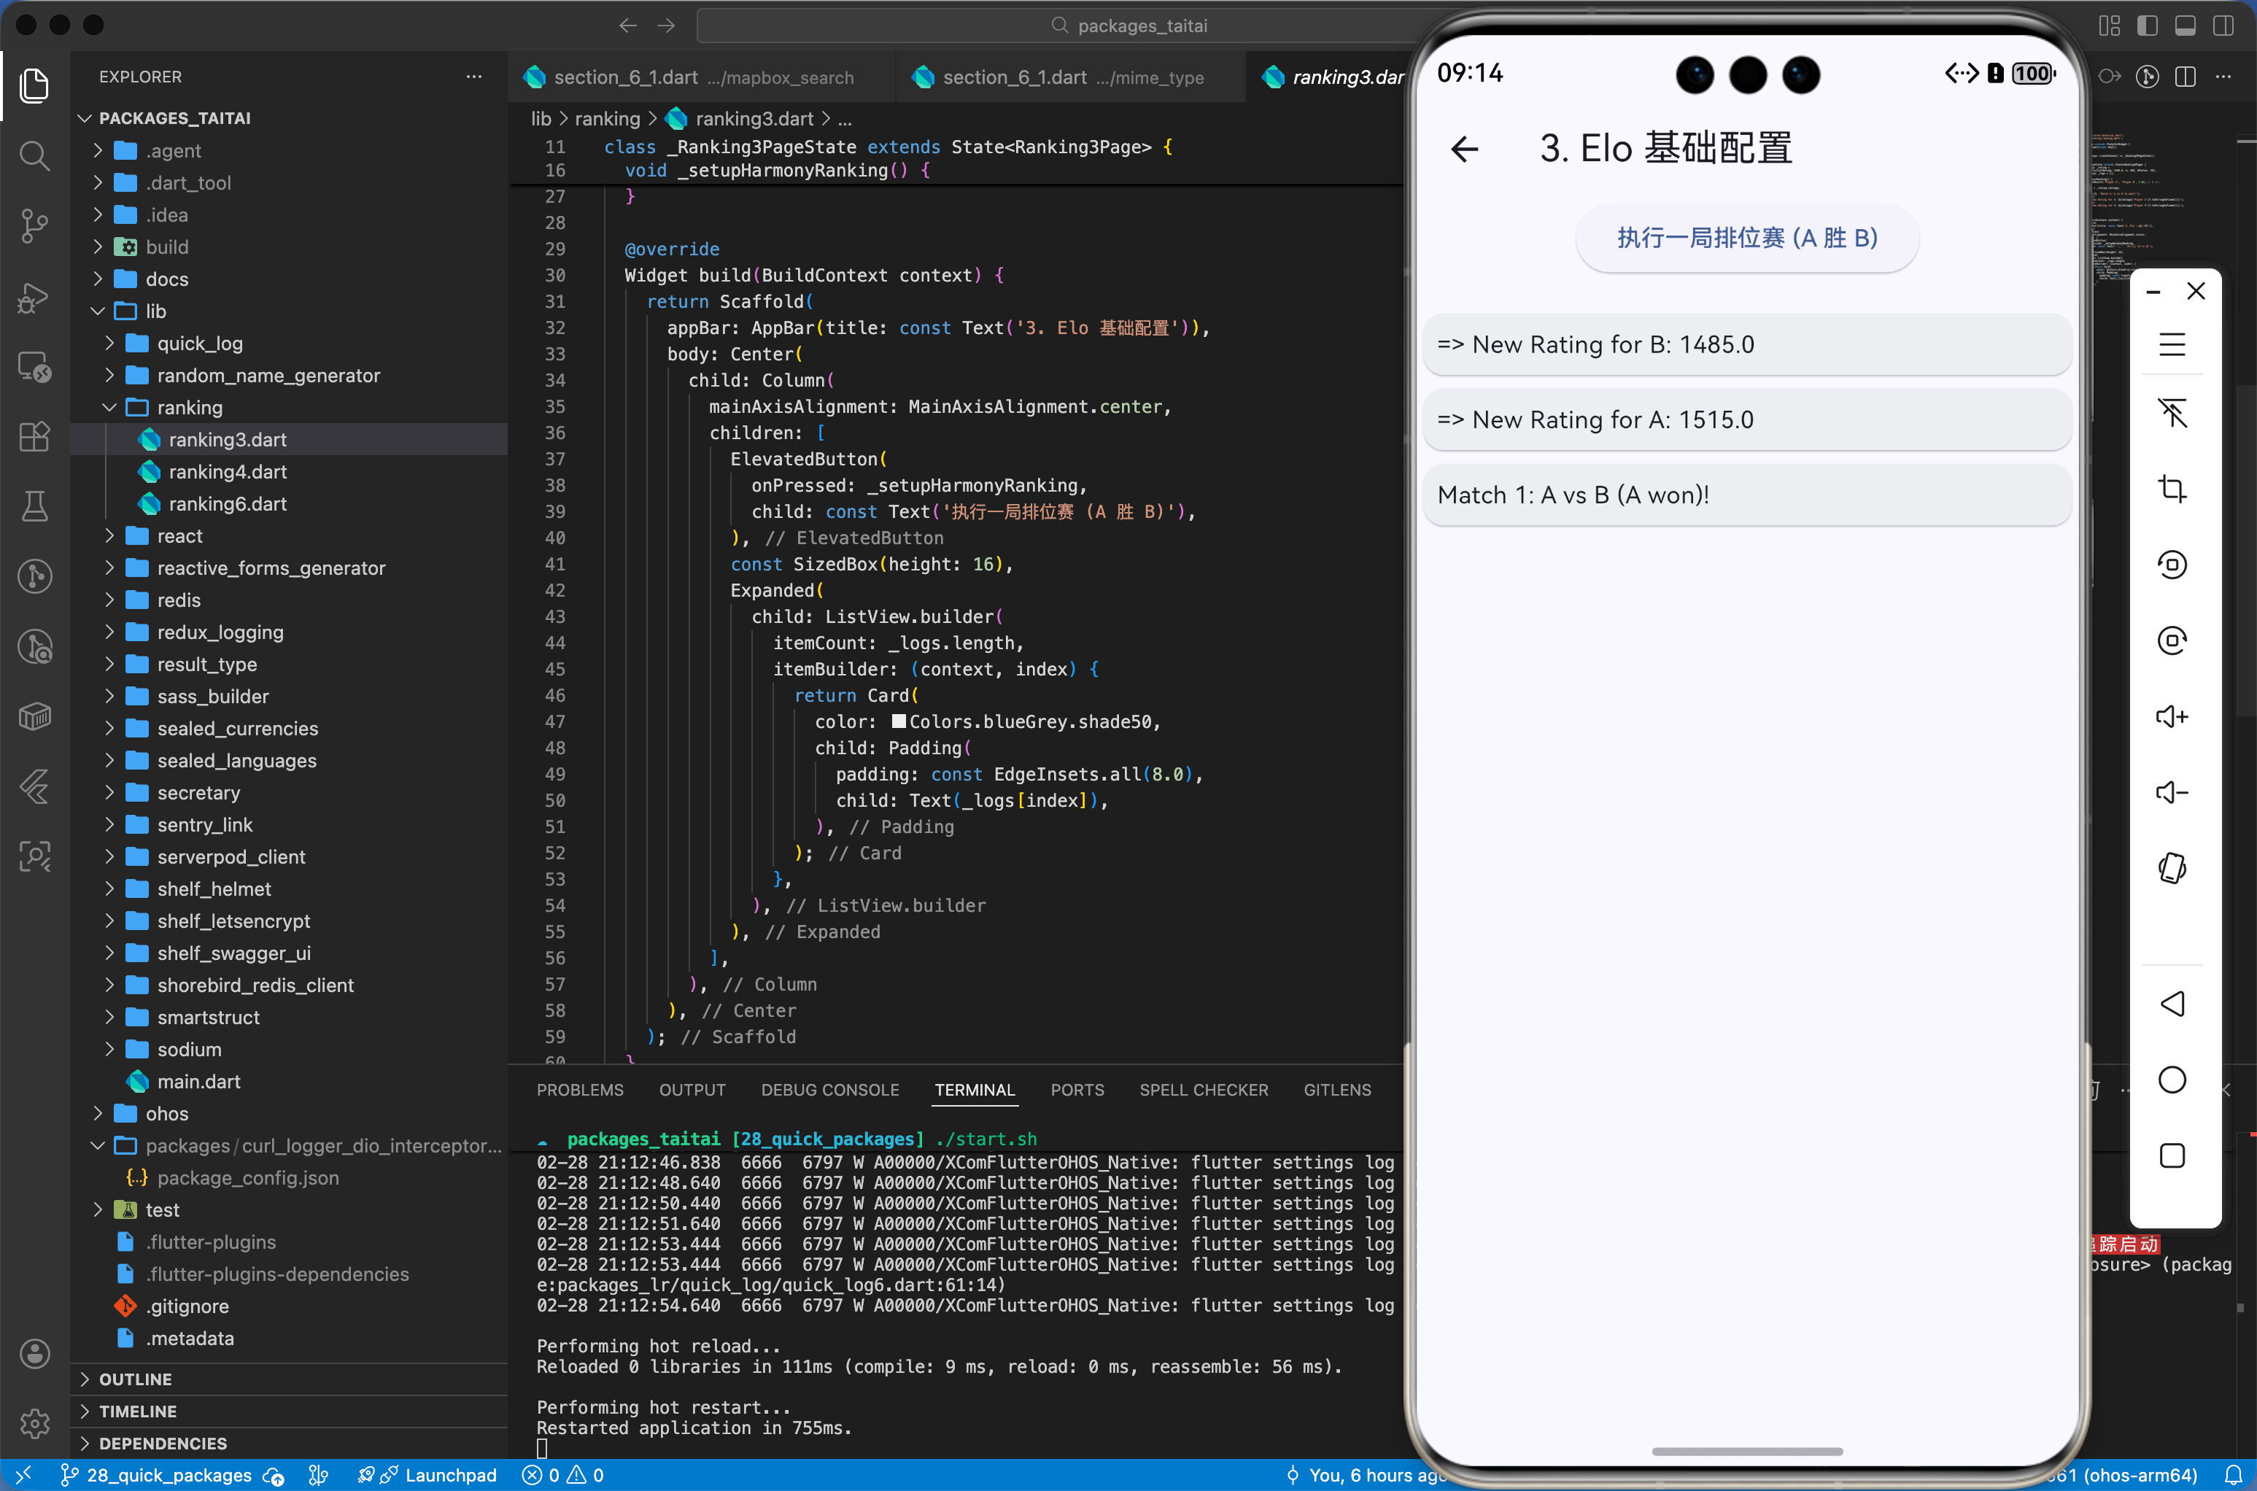Switch to DEBUG CONSOLE tab
Viewport: 2257px width, 1491px height.
(829, 1090)
